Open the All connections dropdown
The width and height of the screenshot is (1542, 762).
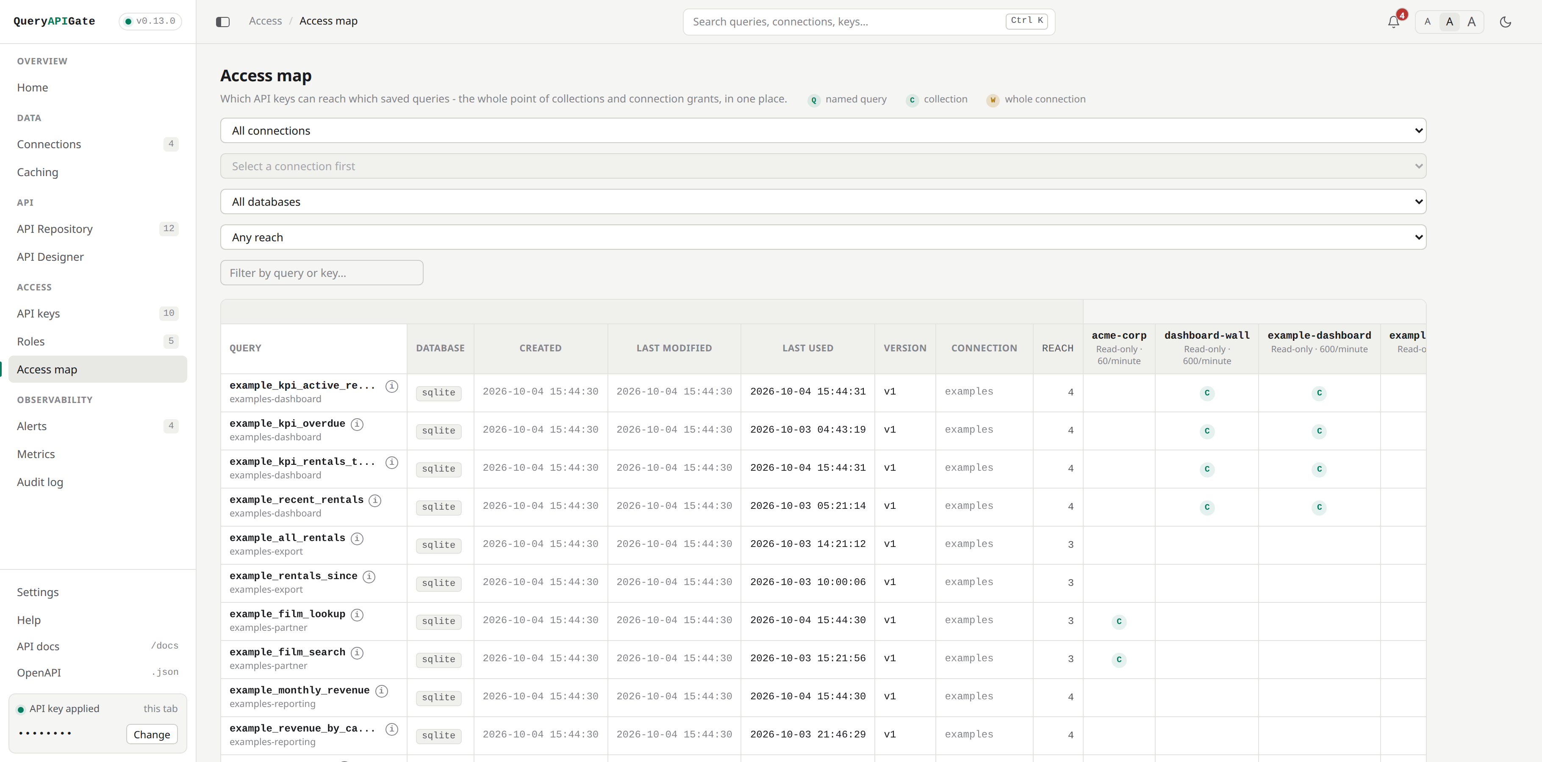(823, 130)
